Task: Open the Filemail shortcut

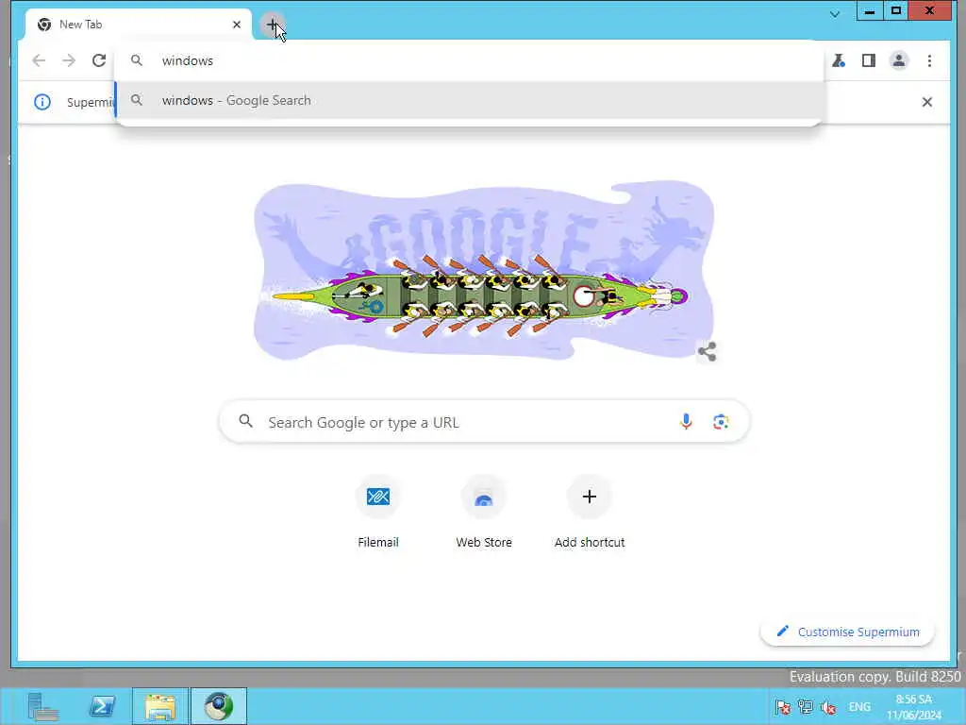Action: 378,512
